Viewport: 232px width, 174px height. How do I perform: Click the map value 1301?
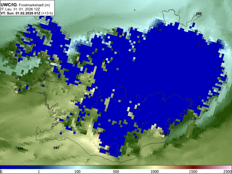tap(99, 133)
